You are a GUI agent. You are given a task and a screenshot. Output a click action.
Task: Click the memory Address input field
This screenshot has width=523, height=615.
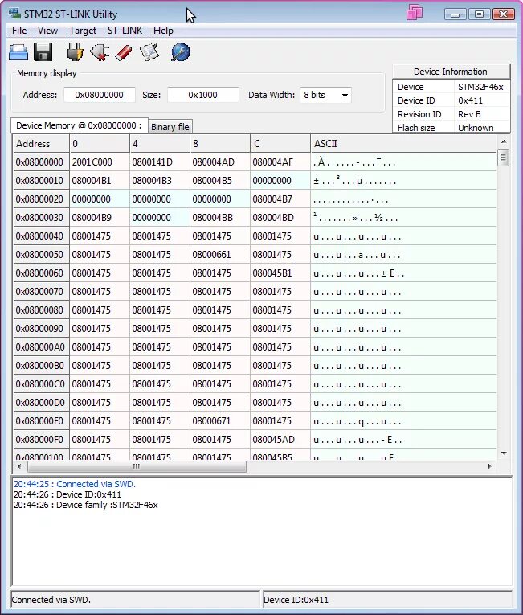100,95
